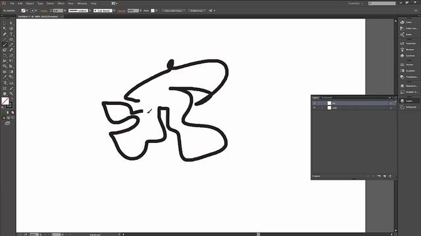Toggle visibility of the color layer
This screenshot has width=421, height=236.
314,108
